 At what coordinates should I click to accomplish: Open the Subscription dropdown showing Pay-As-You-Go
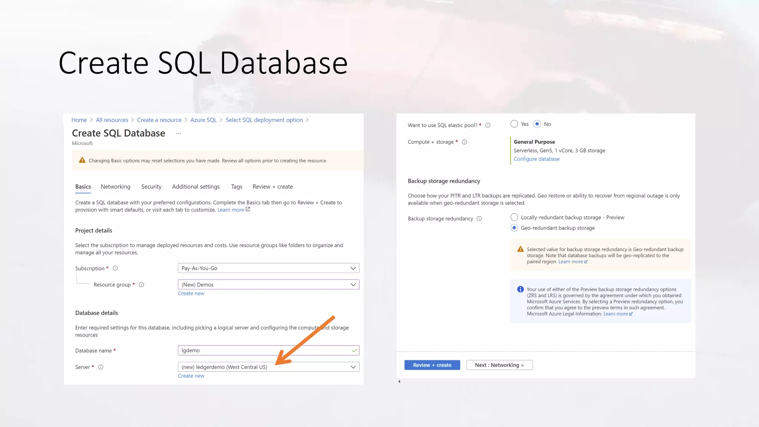(269, 268)
